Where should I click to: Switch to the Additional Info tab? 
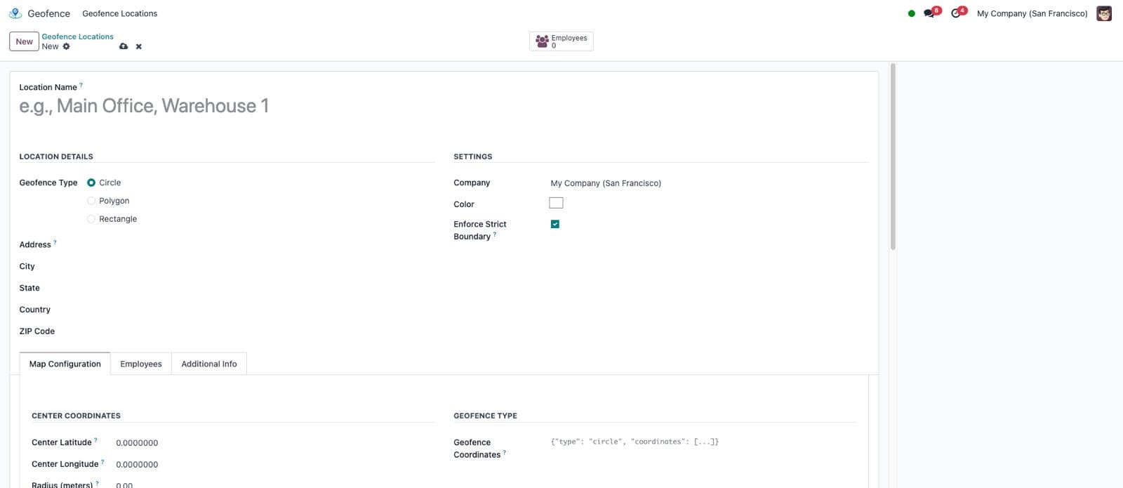208,364
